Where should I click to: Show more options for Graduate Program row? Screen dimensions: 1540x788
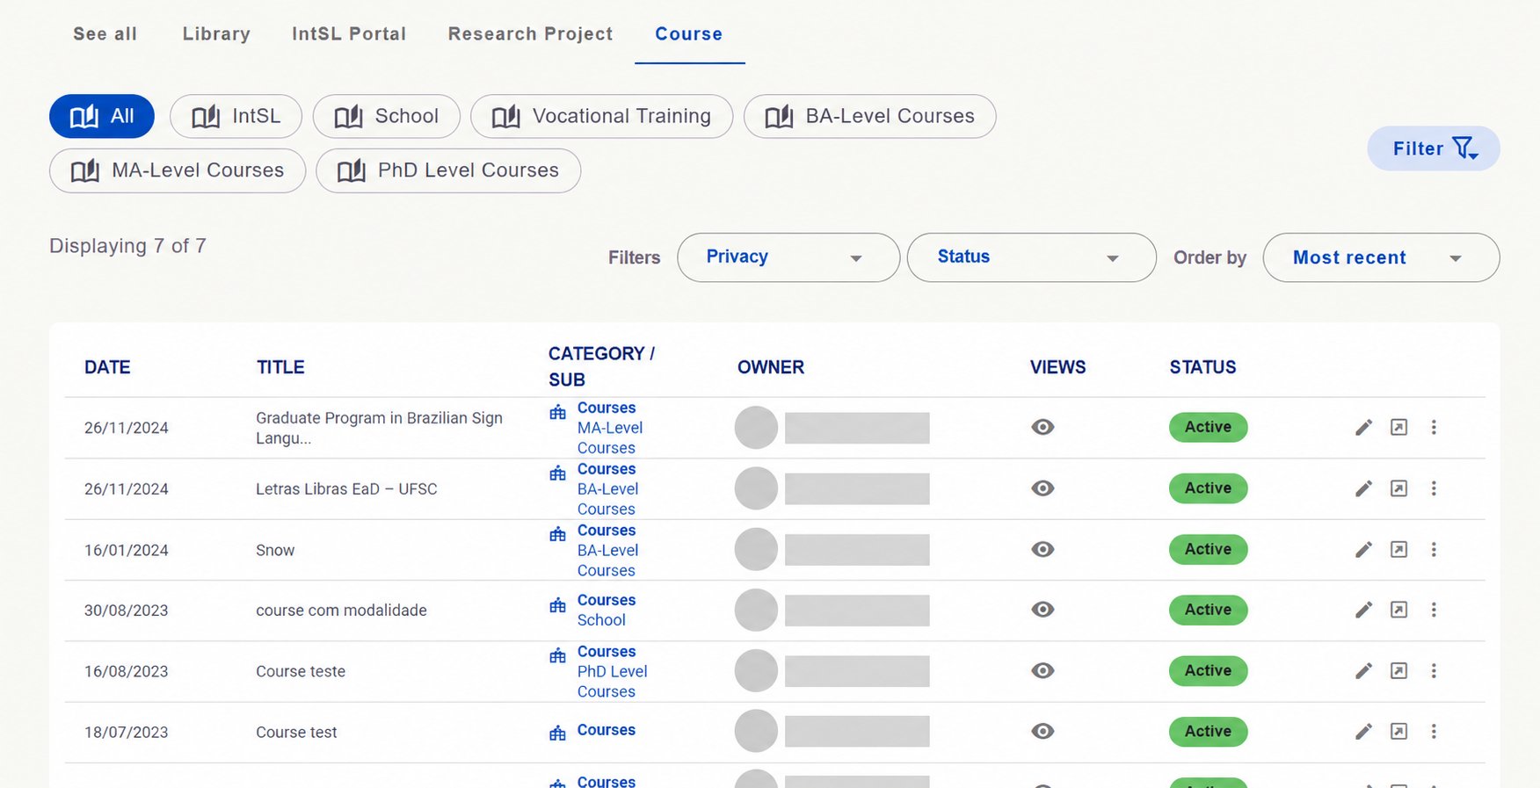click(1434, 428)
